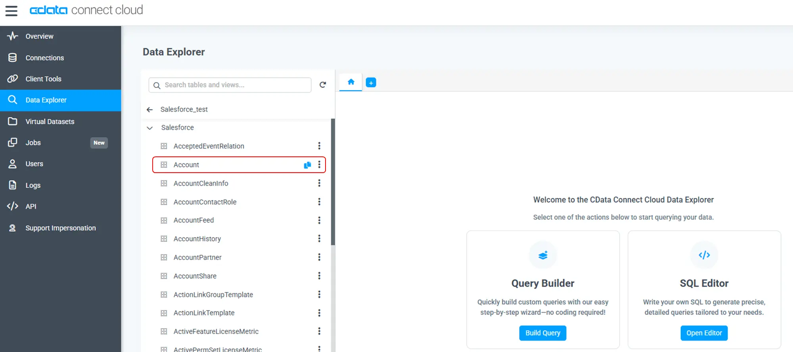Screen dimensions: 793x352
Task: Select the AccountFeed table
Action: pyautogui.click(x=193, y=220)
